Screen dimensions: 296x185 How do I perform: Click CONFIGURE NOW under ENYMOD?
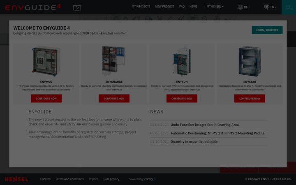pyautogui.click(x=46, y=99)
